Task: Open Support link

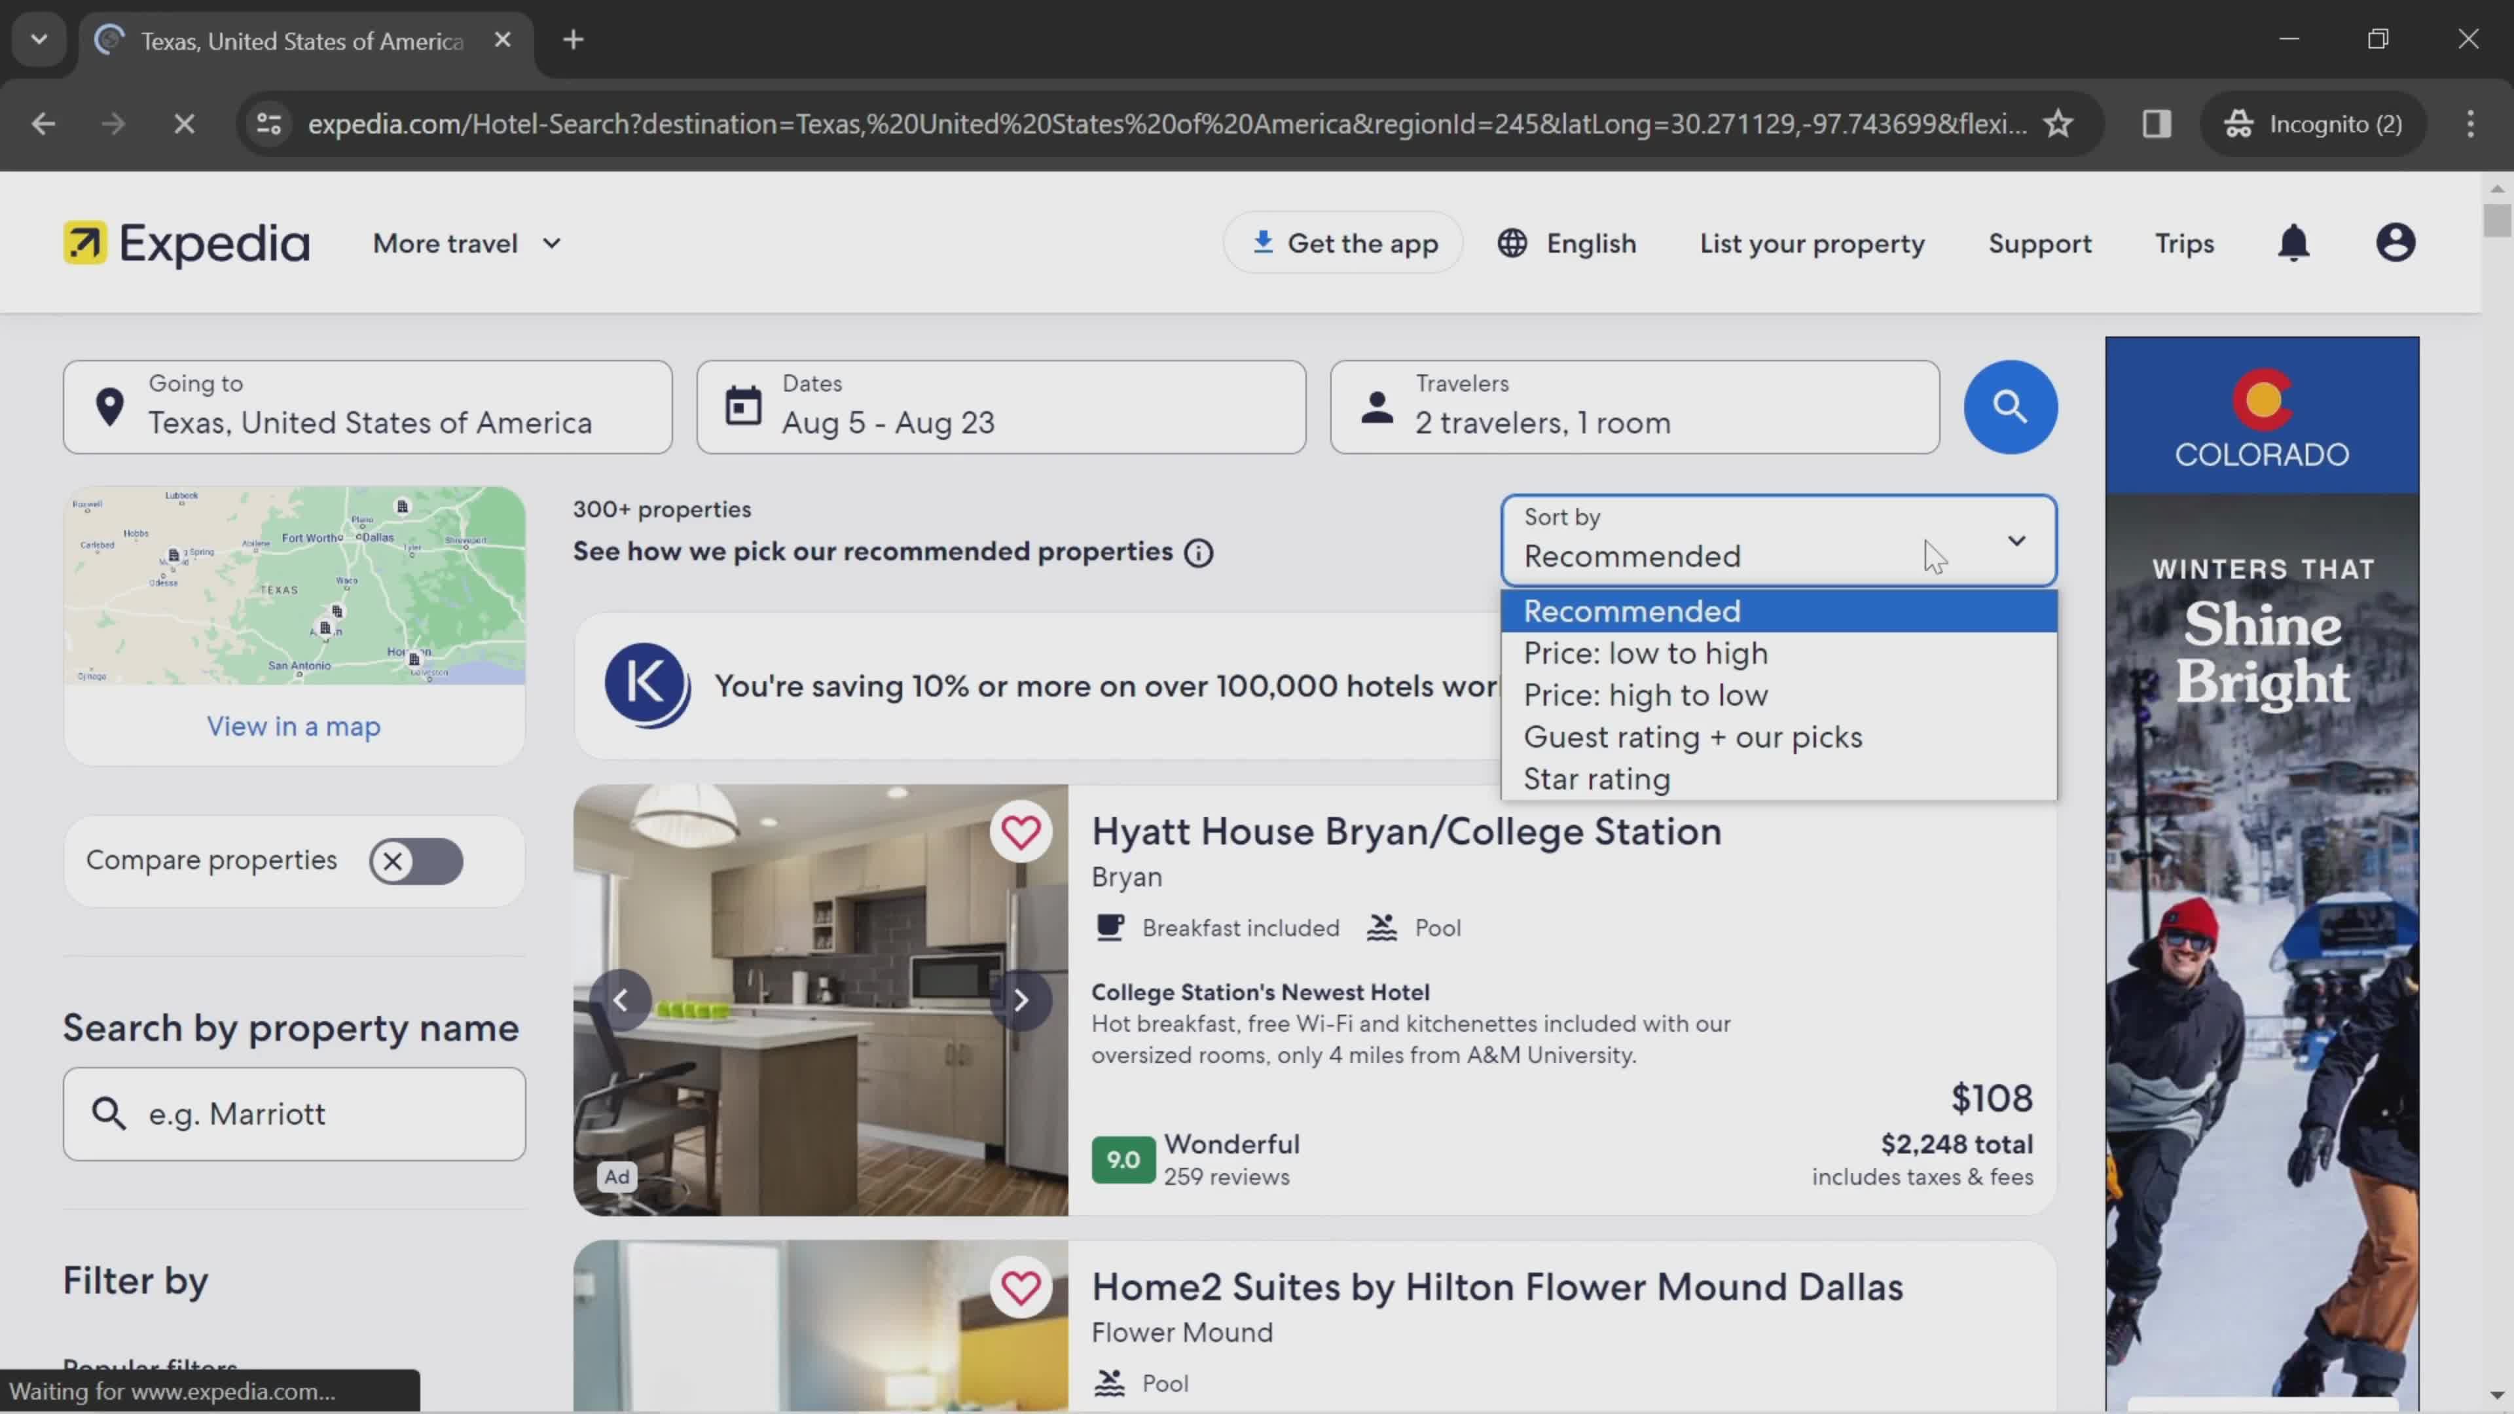Action: click(x=2040, y=243)
